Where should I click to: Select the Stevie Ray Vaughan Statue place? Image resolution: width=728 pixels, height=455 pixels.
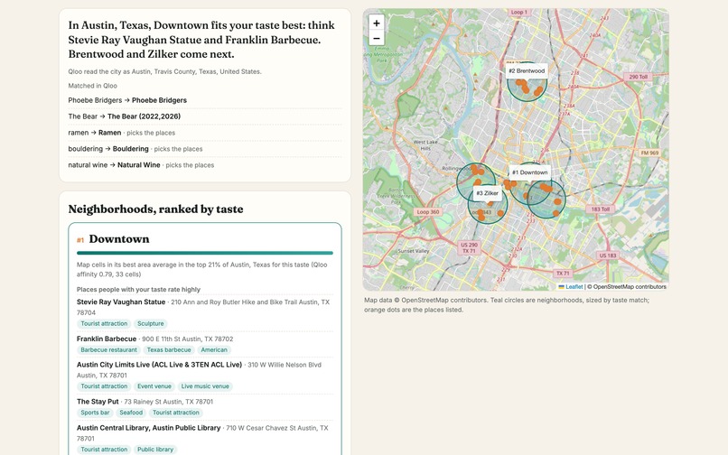(x=121, y=302)
